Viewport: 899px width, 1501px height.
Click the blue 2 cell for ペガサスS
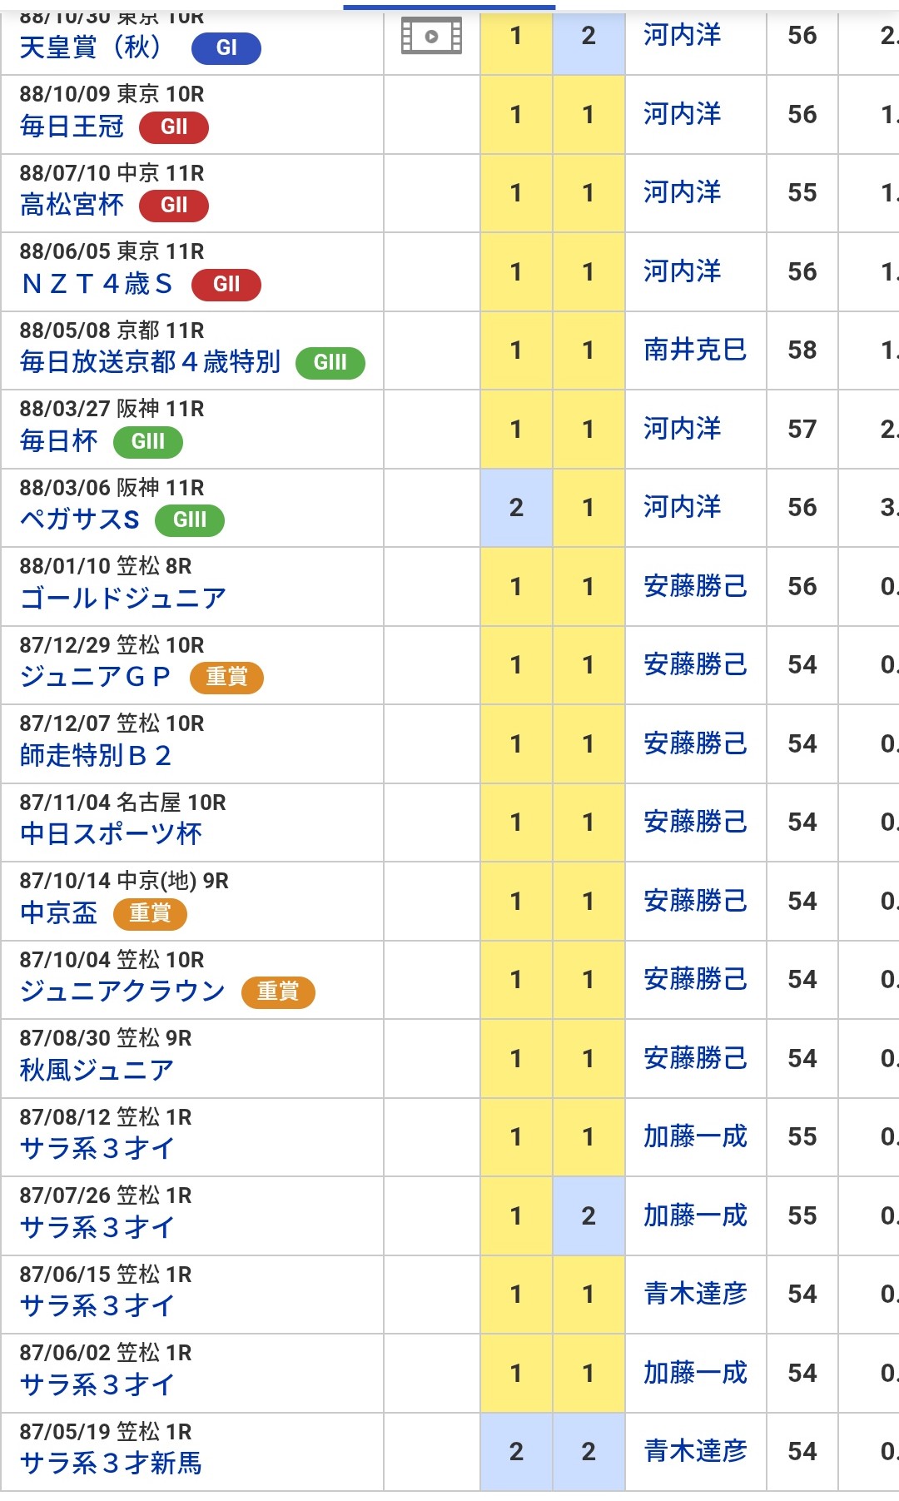[516, 508]
